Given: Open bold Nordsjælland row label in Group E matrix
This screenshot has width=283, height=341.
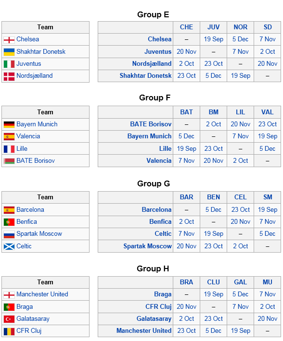Looking at the screenshot, I should tap(152, 64).
